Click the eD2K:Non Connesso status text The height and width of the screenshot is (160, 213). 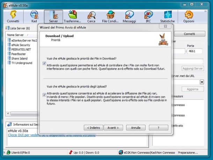[x=137, y=153]
